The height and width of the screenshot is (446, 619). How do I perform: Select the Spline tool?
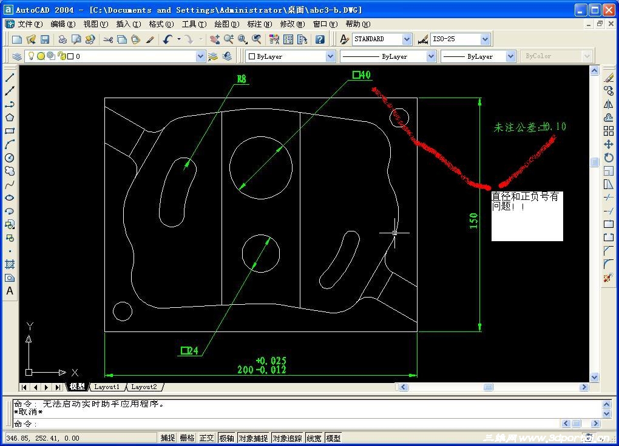click(x=10, y=185)
